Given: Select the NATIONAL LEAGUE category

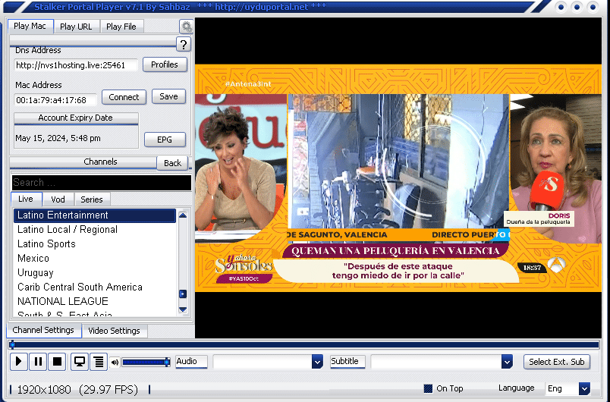Looking at the screenshot, I should click(x=95, y=302).
